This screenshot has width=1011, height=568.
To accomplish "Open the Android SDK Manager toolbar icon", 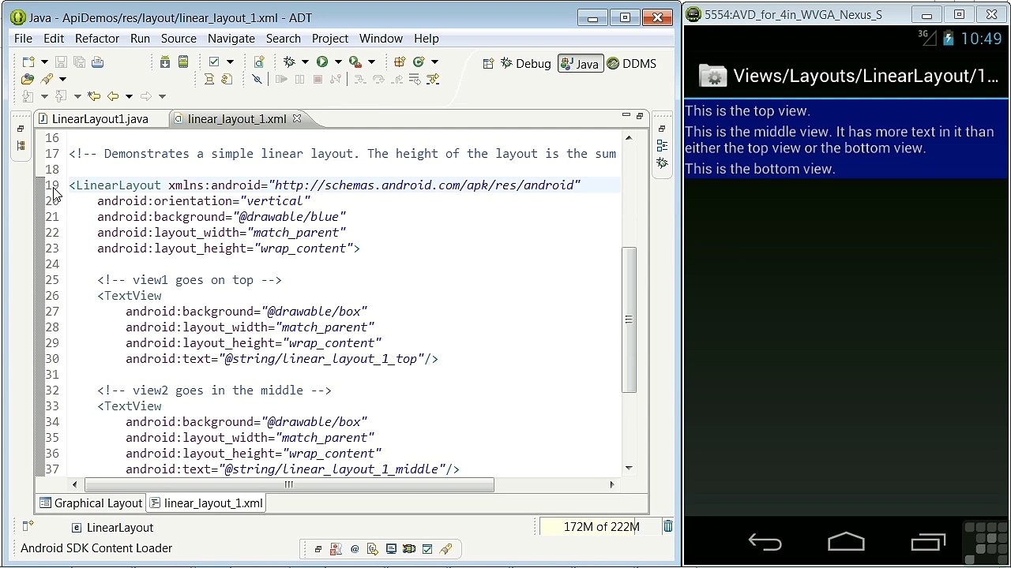I will (x=165, y=62).
